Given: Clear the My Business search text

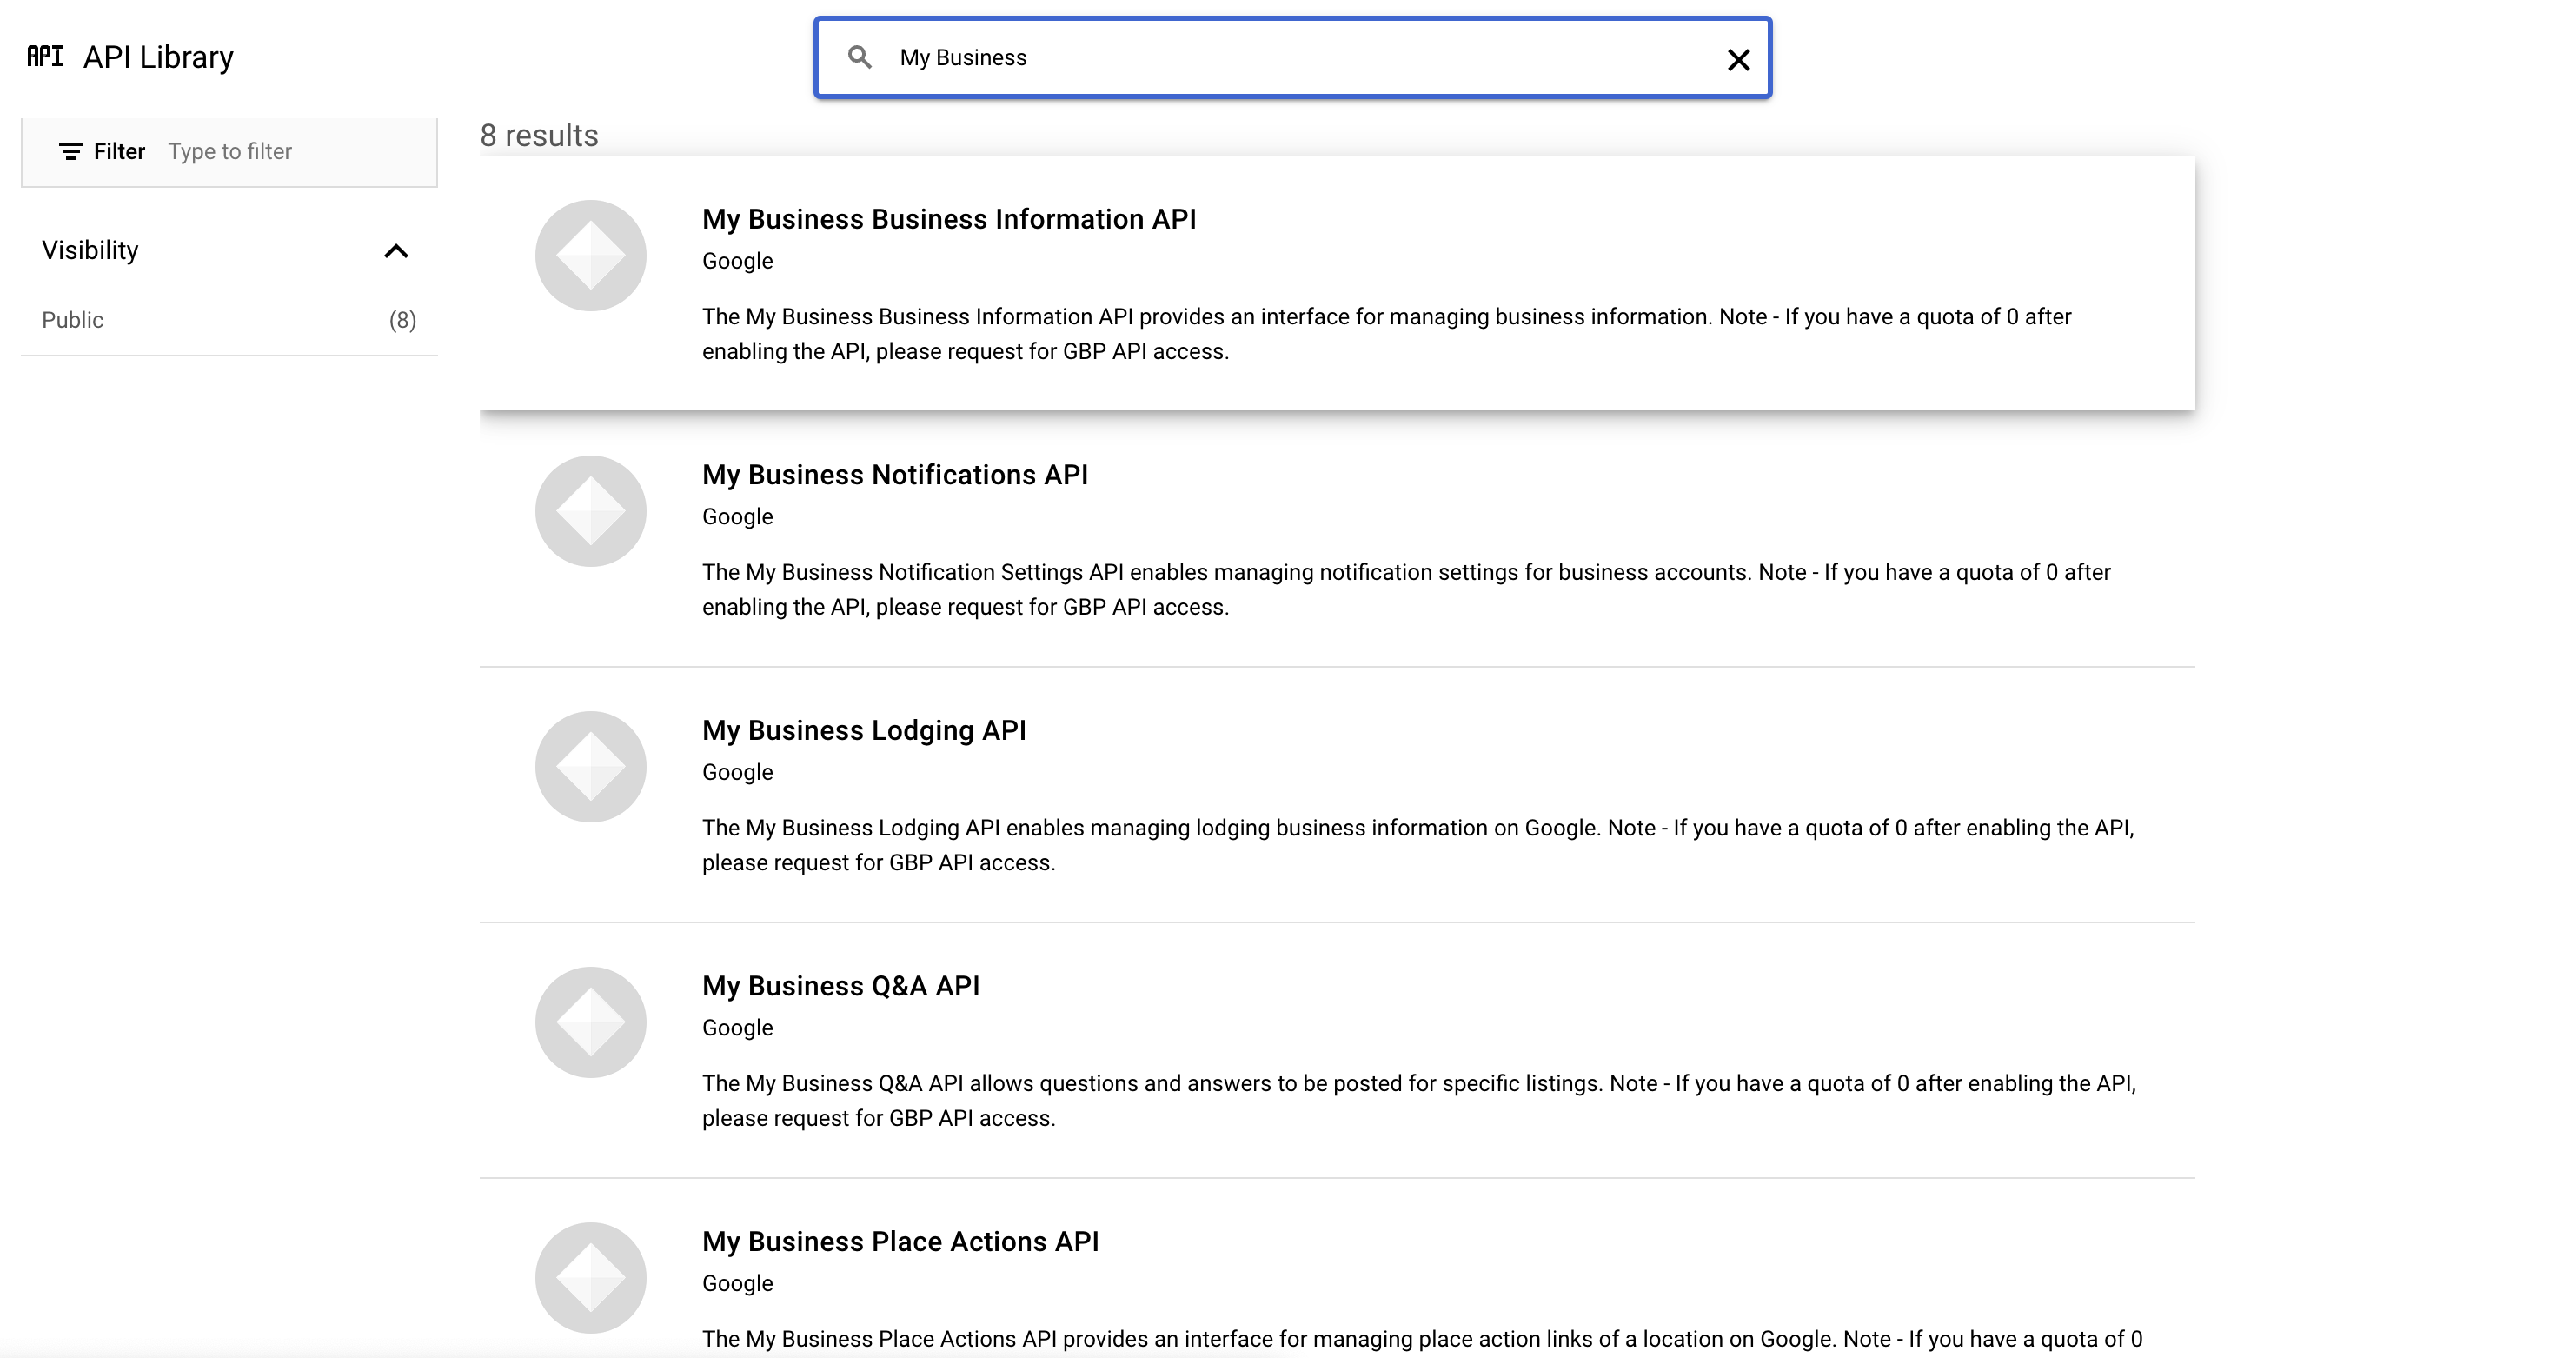Looking at the screenshot, I should click(1738, 60).
